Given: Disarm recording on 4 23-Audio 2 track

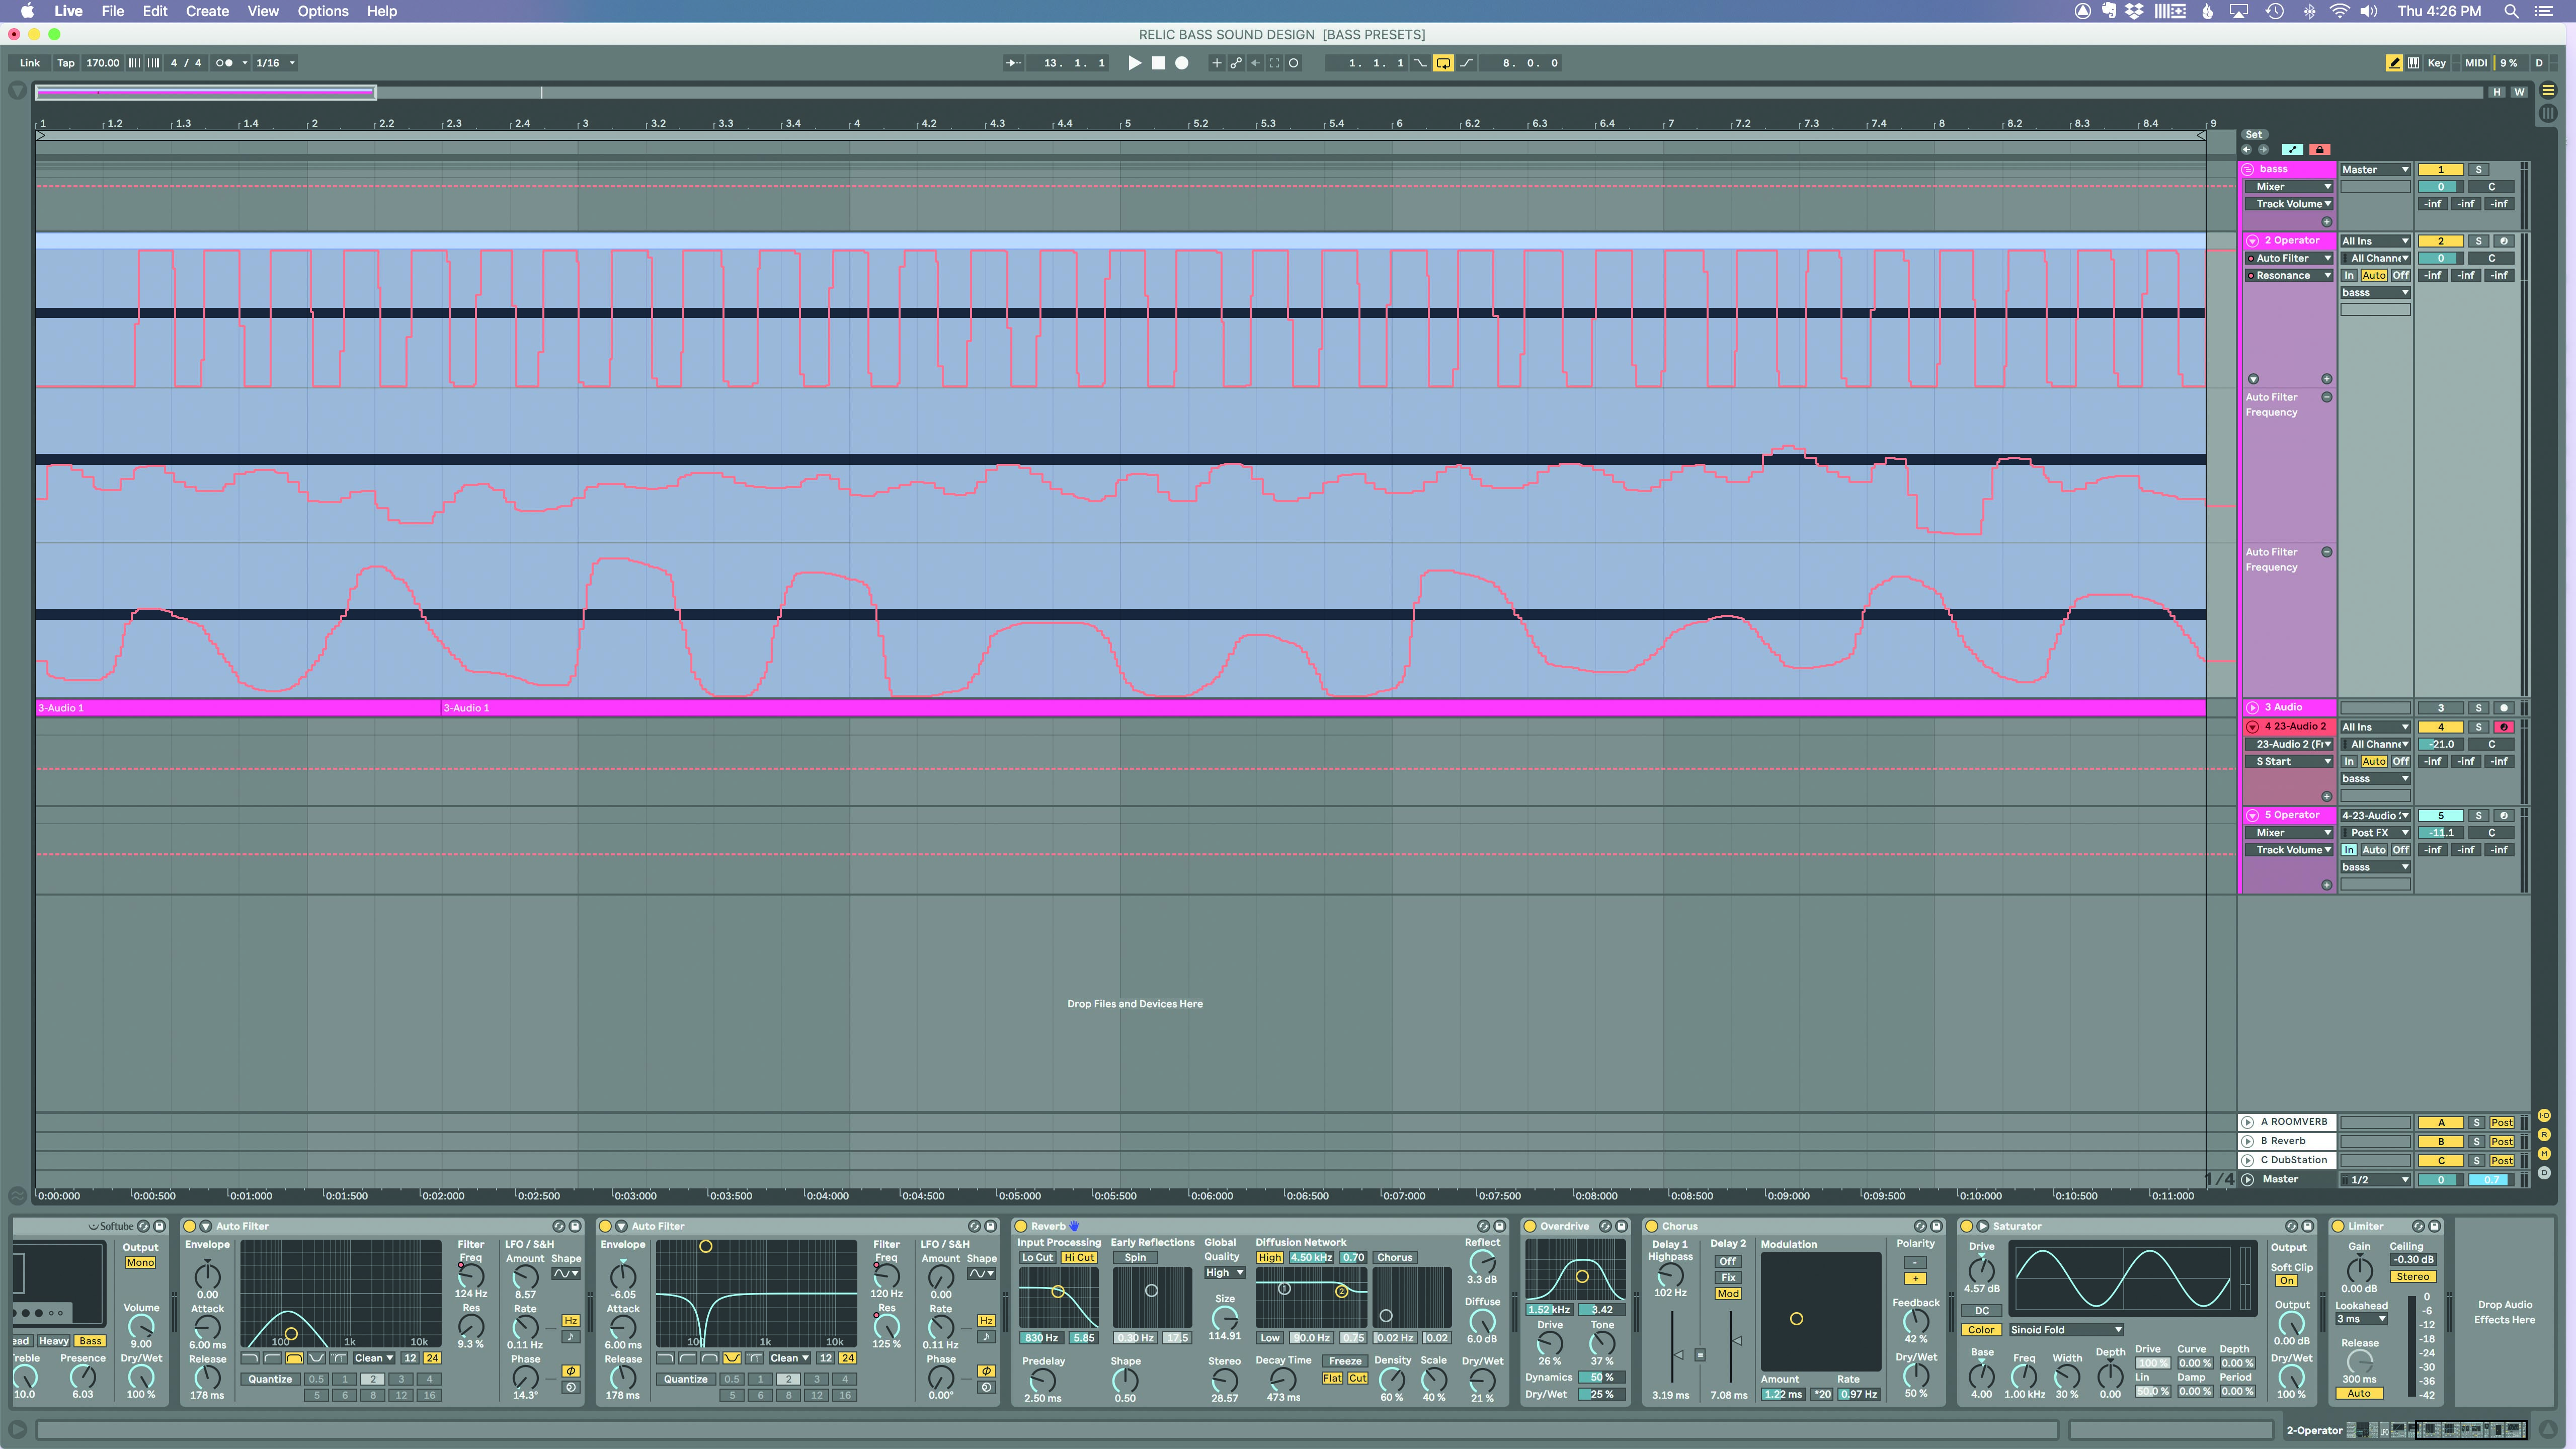Looking at the screenshot, I should click(2504, 727).
